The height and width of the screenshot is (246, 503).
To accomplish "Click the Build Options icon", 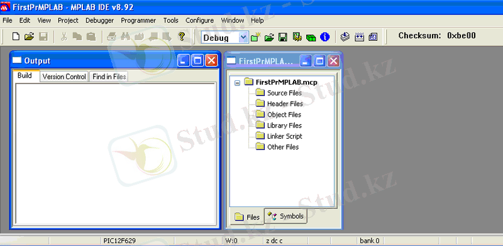I will point(297,37).
